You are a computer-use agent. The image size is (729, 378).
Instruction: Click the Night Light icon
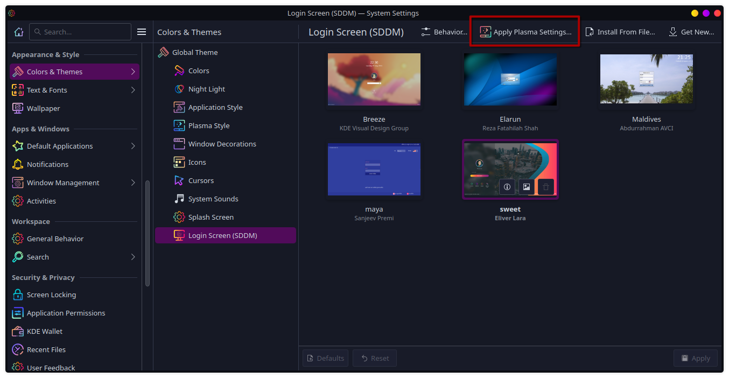(179, 89)
